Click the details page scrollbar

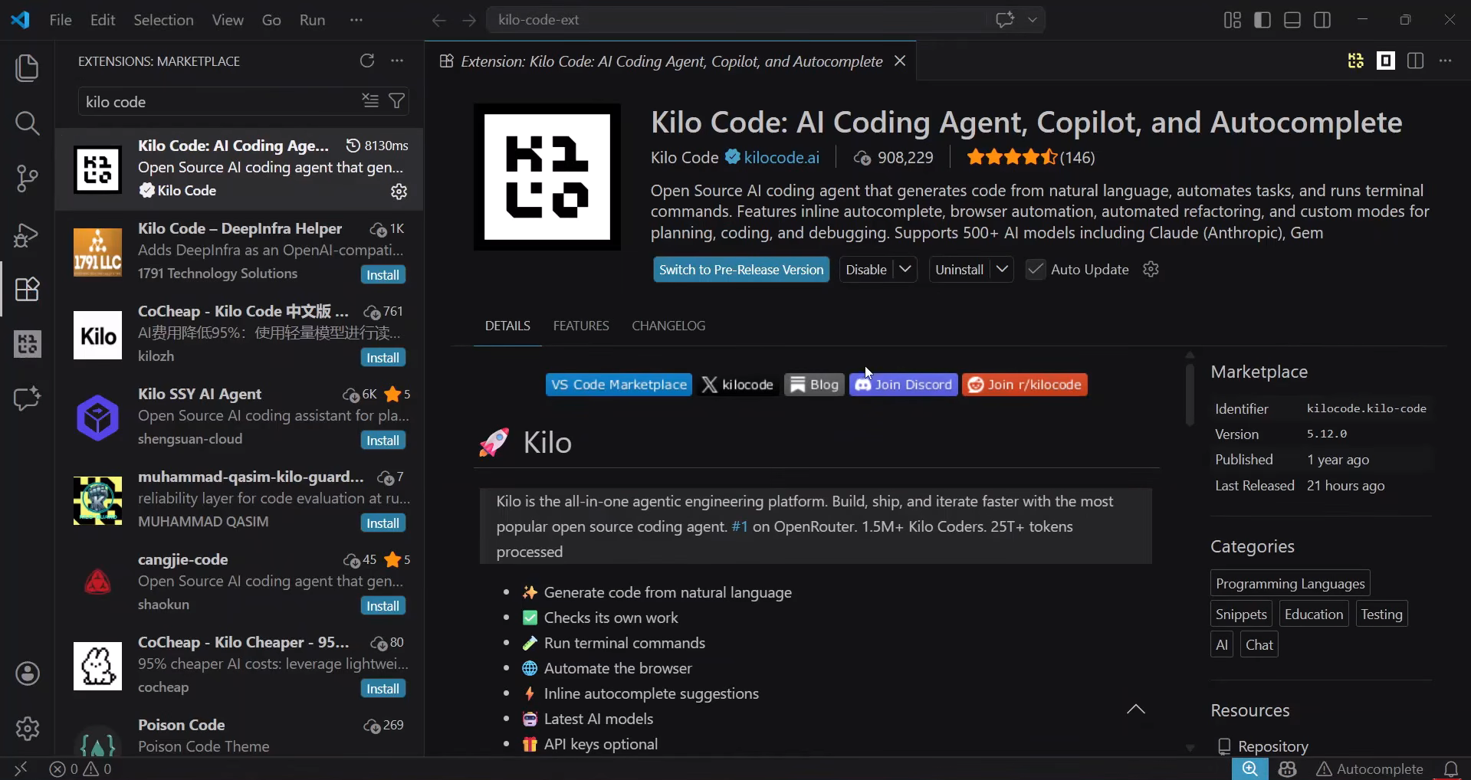tap(1190, 395)
